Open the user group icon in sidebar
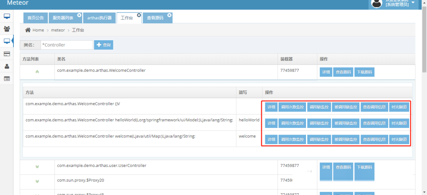This screenshot has width=427, height=195. tap(7, 29)
